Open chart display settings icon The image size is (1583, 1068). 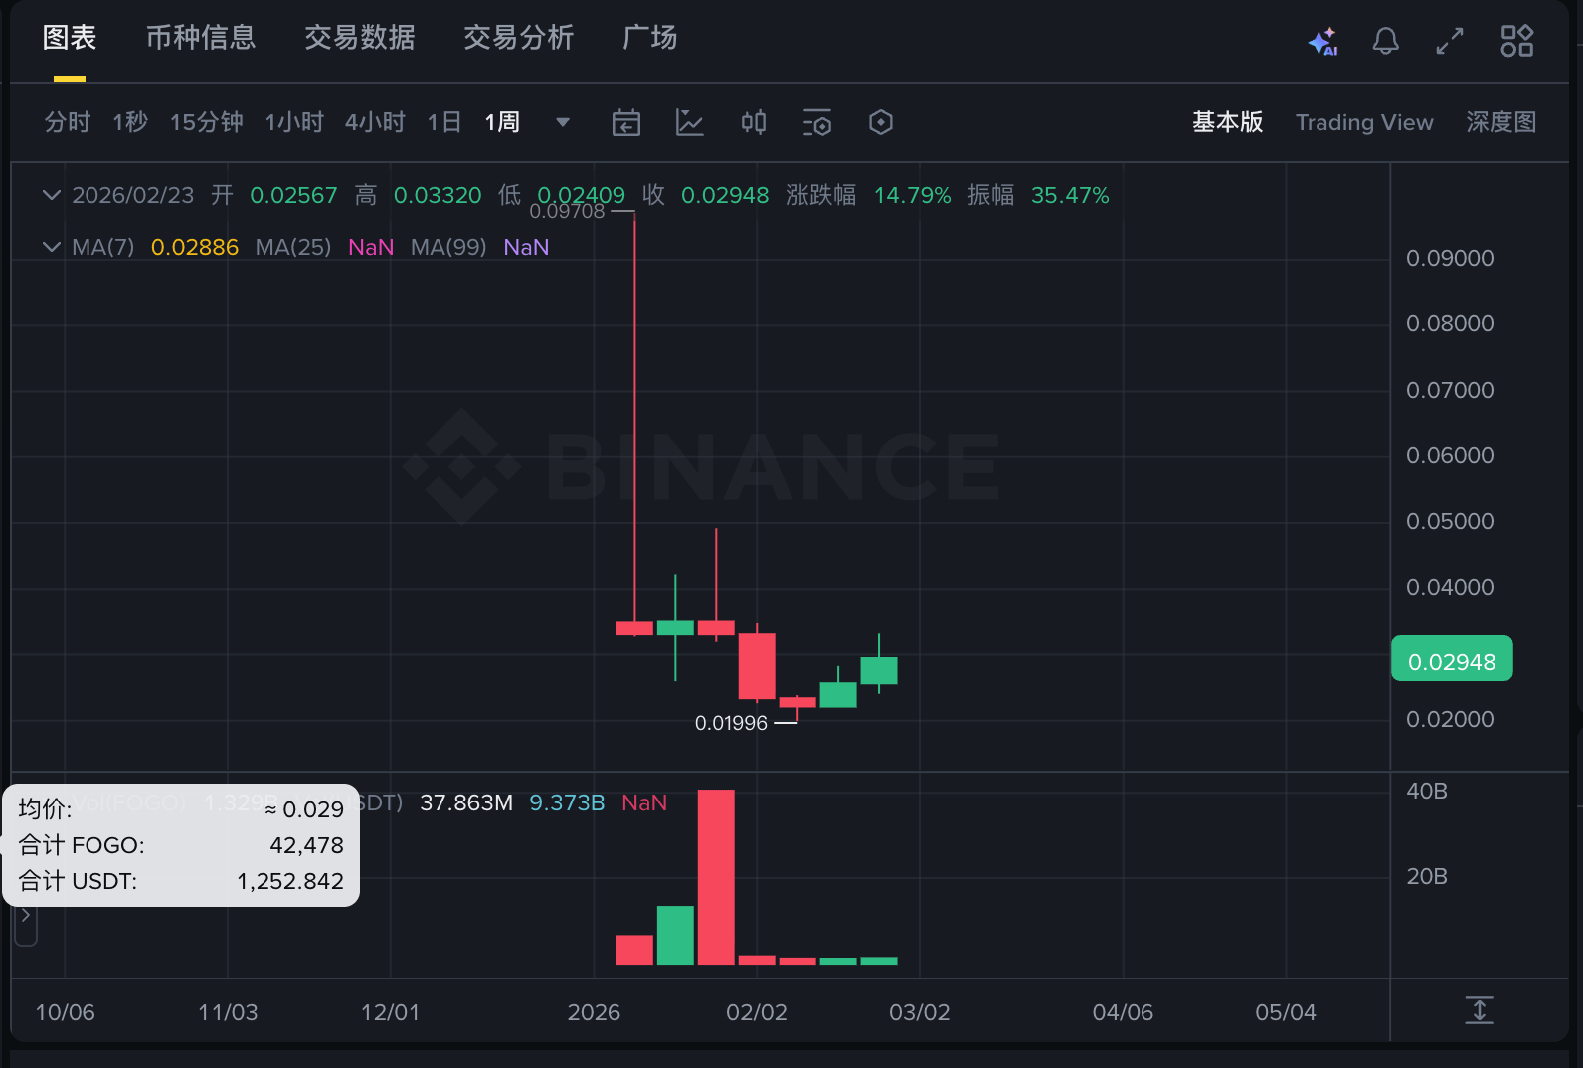[x=817, y=122]
